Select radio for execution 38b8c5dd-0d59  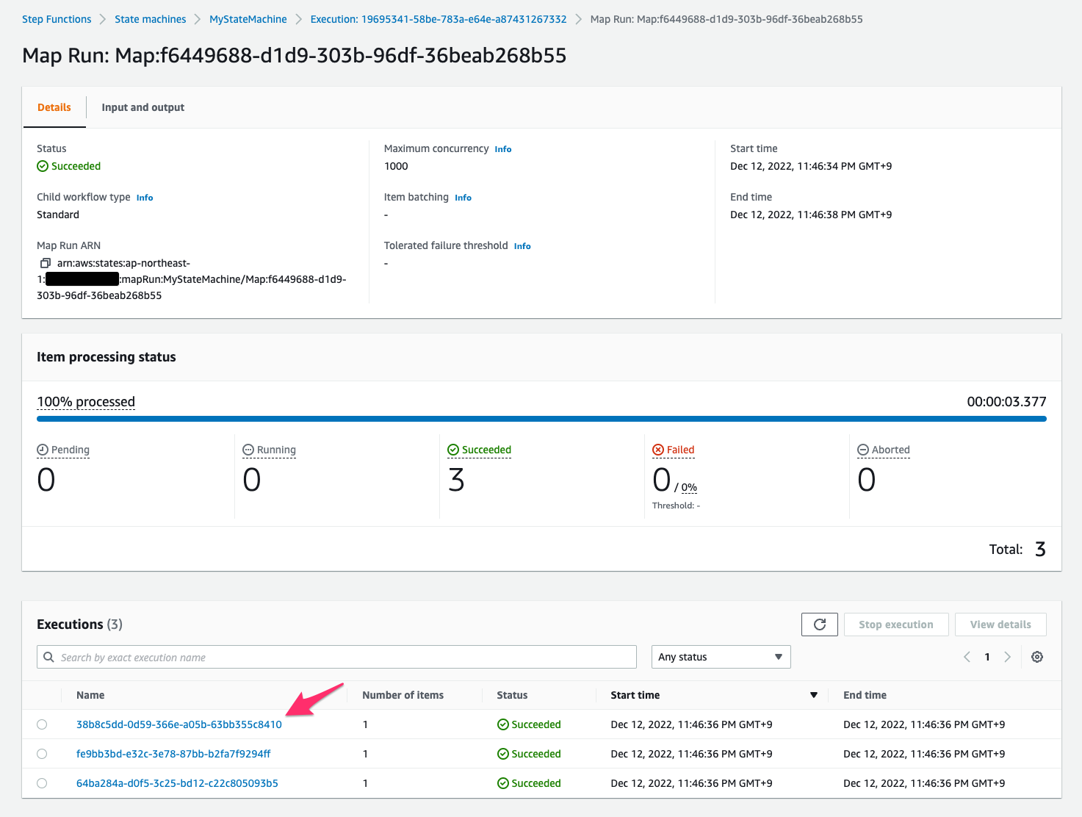tap(42, 724)
